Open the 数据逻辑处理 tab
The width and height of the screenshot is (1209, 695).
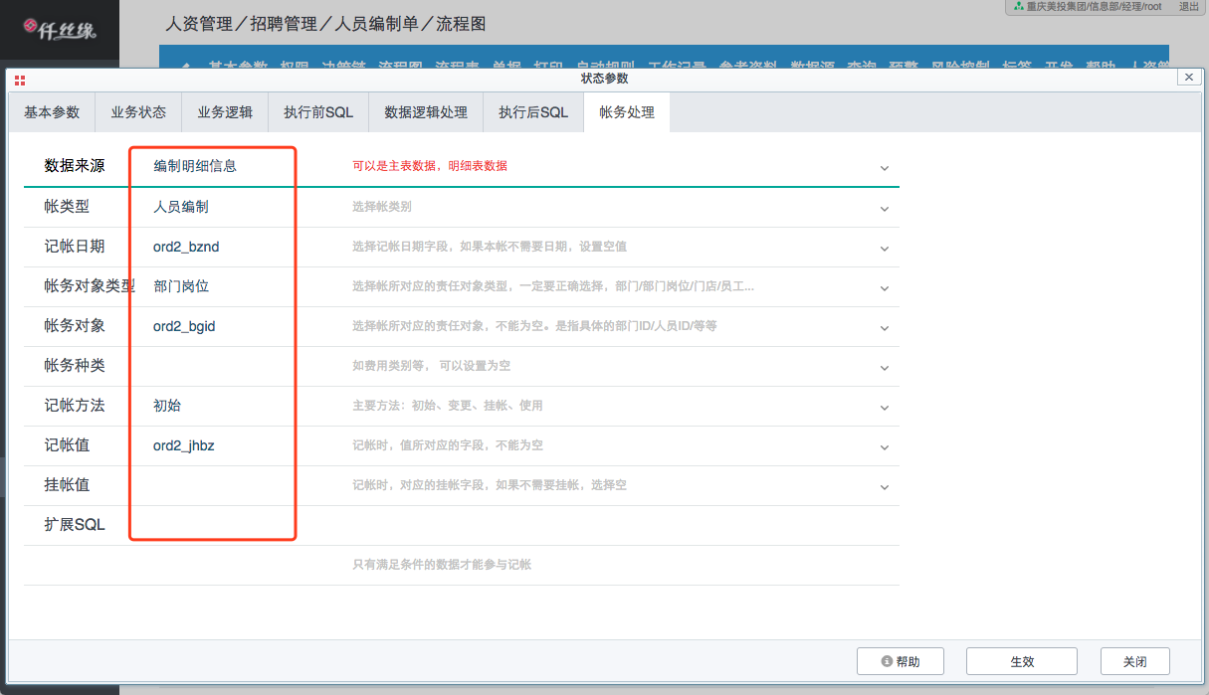click(426, 112)
